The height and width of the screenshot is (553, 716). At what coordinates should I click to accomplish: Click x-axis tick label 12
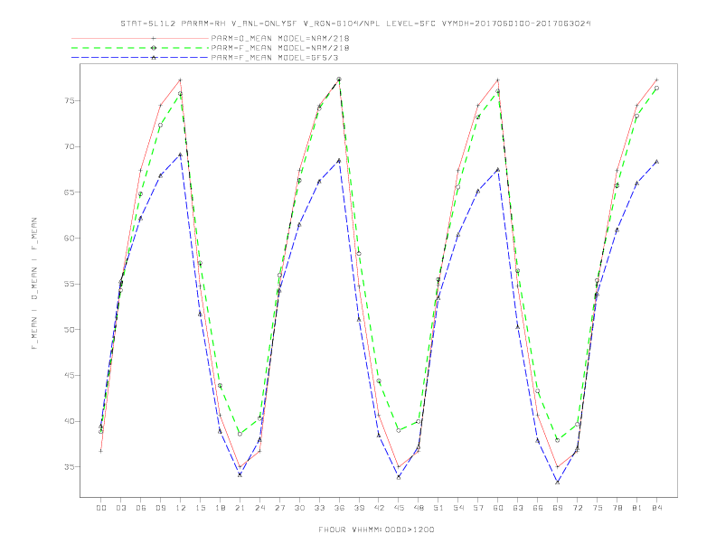pyautogui.click(x=181, y=508)
